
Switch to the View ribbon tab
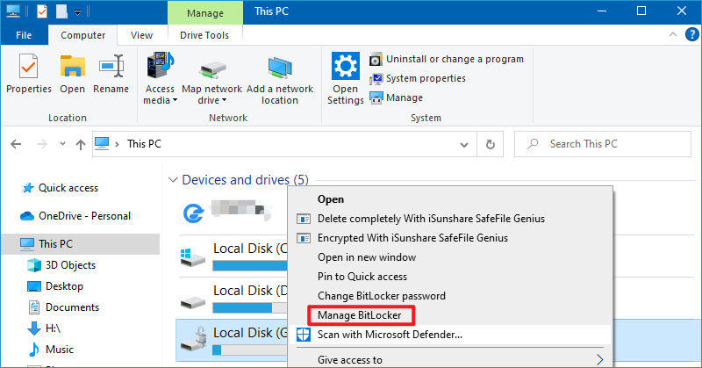(141, 35)
